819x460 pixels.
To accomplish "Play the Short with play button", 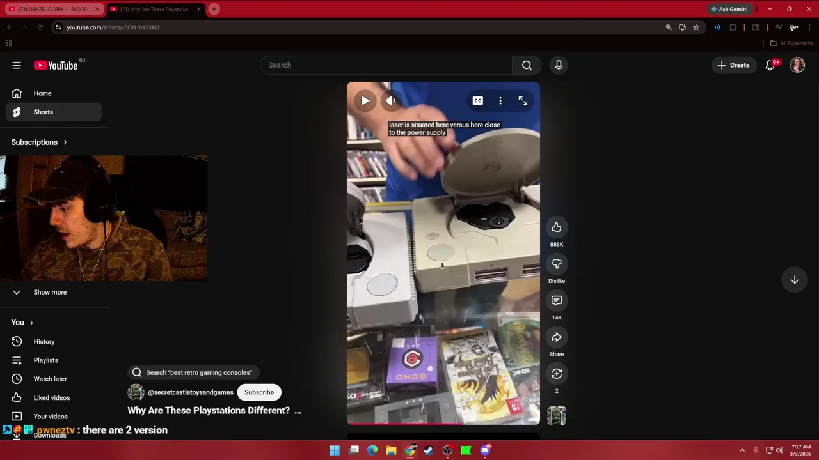I will [365, 101].
